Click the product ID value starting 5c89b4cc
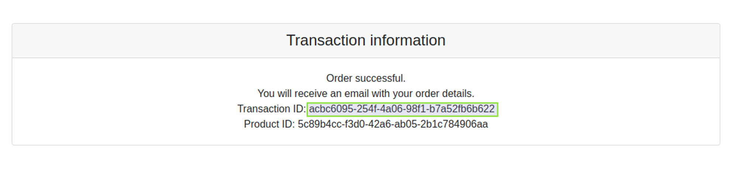The width and height of the screenshot is (738, 183). pyautogui.click(x=393, y=124)
